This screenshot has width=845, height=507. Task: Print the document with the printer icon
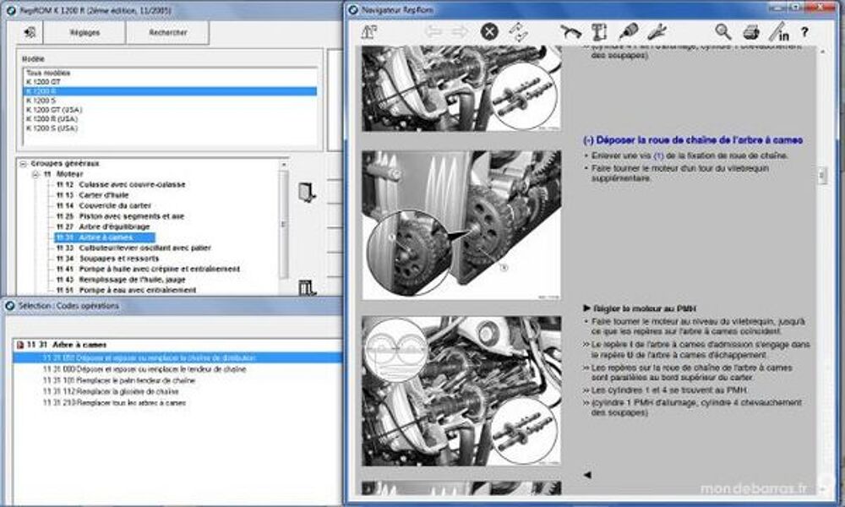[750, 32]
